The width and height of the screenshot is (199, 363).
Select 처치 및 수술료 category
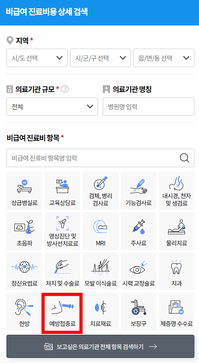tap(62, 271)
